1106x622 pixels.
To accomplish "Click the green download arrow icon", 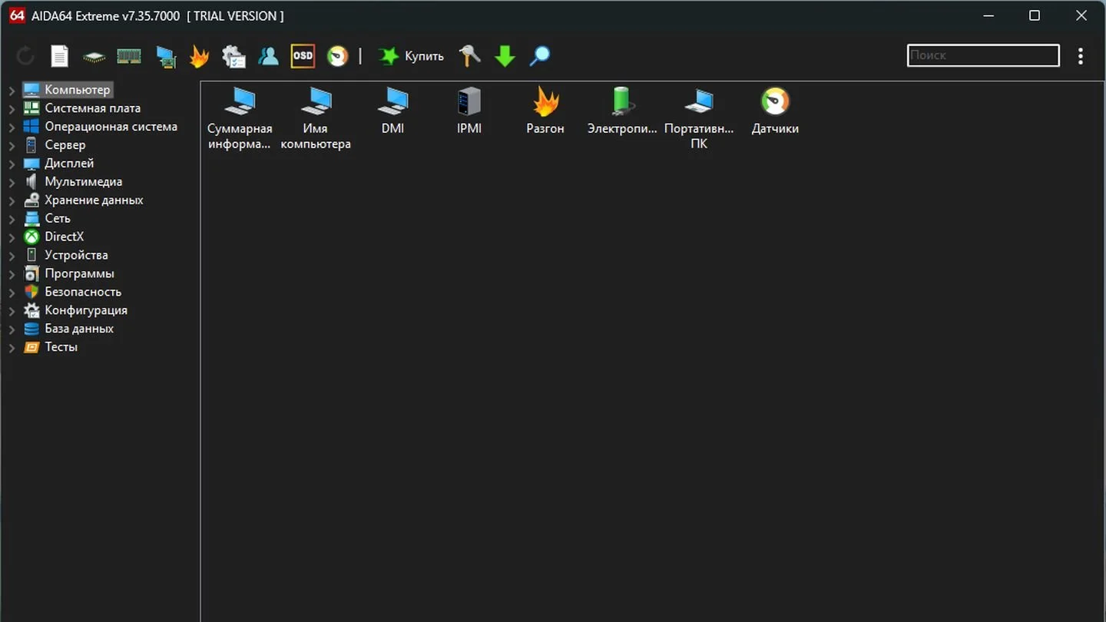I will (x=505, y=56).
